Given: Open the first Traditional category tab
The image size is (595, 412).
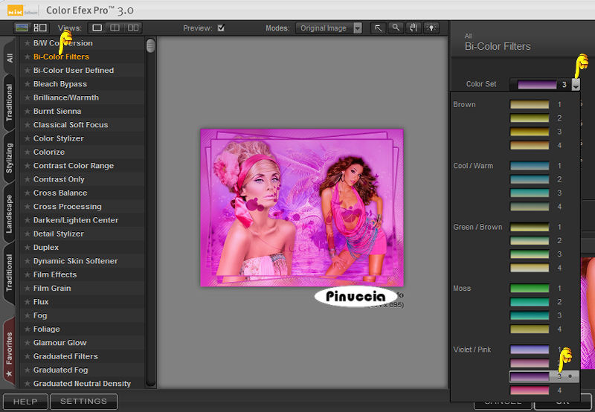Looking at the screenshot, I should [9, 103].
